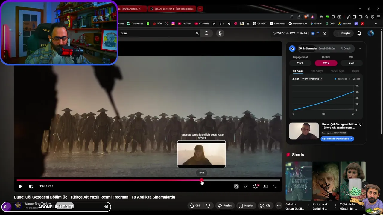Screen dimensions: 383x215
Task: Toggle subtitles in the video player
Action: (246, 186)
